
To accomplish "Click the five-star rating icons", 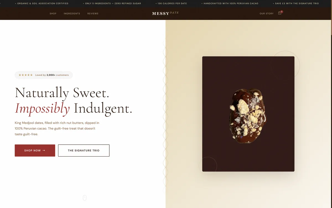I will coord(25,75).
